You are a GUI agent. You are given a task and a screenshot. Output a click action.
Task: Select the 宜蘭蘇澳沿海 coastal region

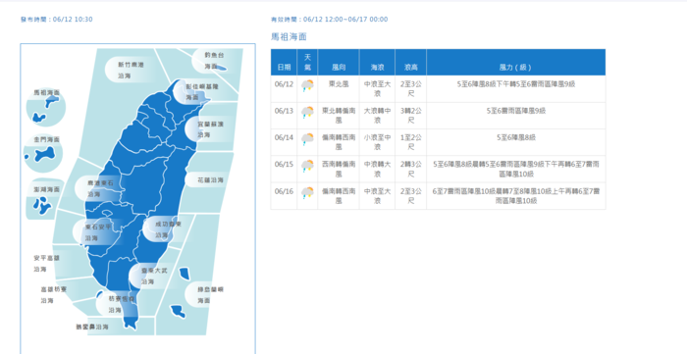(x=211, y=129)
